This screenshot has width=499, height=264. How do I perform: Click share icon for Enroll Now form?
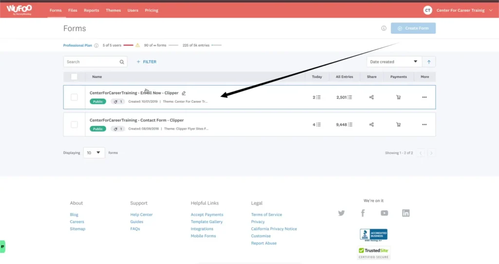(x=371, y=97)
